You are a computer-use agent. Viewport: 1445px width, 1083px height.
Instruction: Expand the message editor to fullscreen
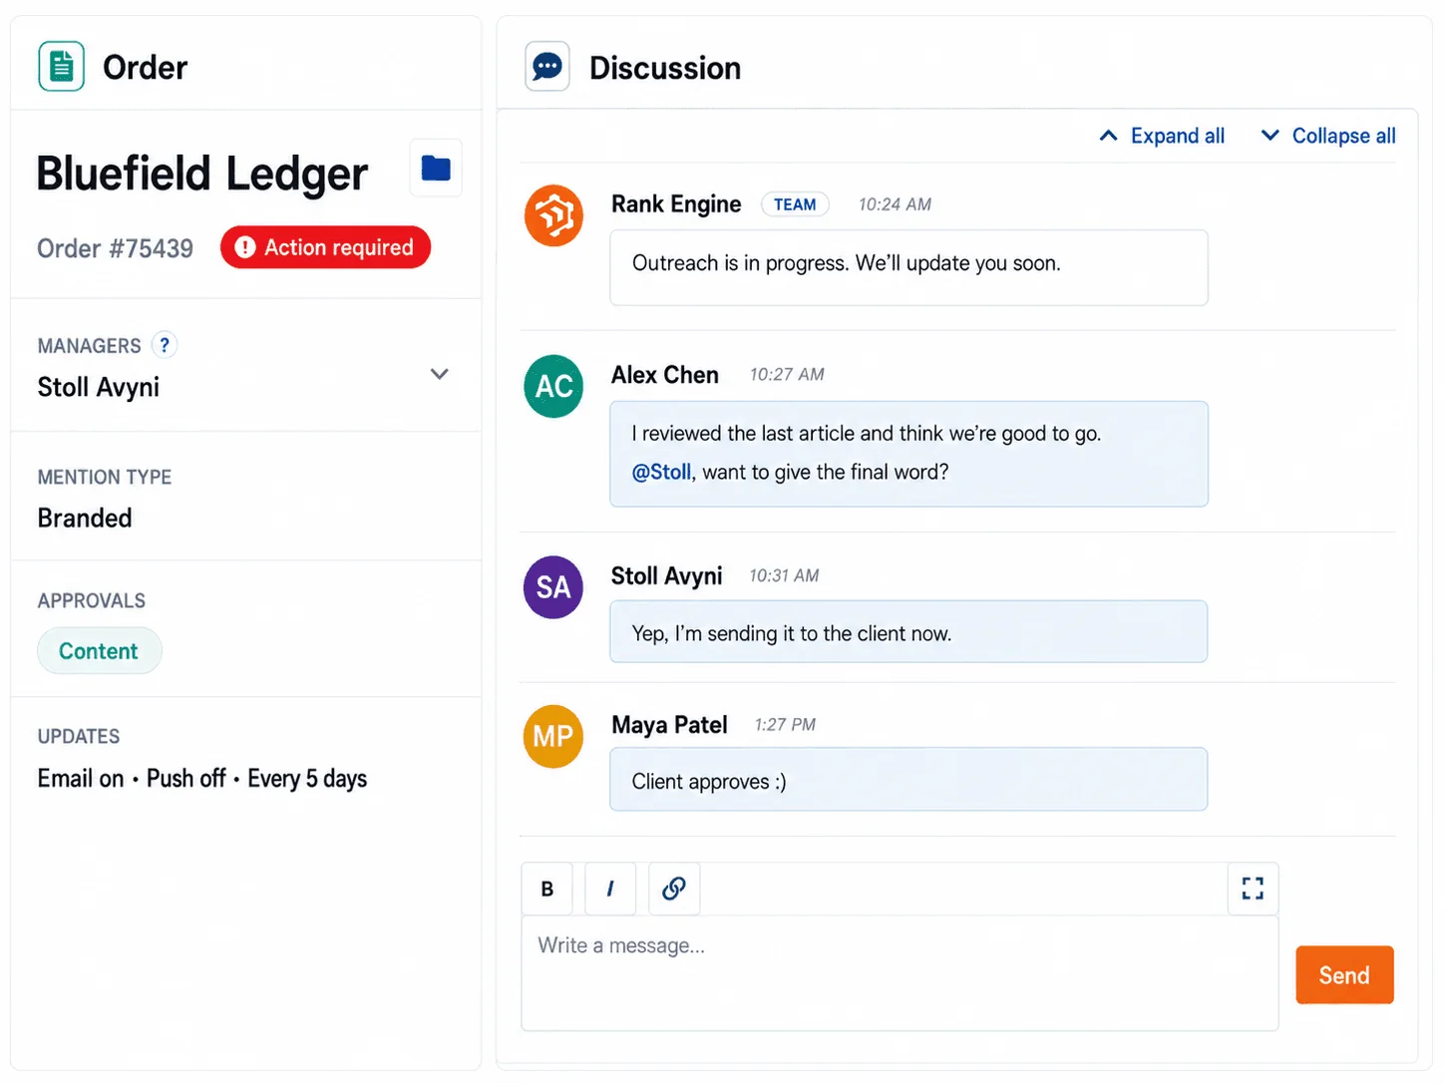(1253, 889)
